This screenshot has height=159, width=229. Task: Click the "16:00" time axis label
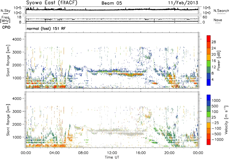(x=141, y=153)
